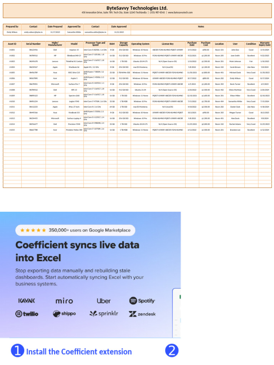Screen dimensions: 274x365
Task: Select the Location column header
Action: 219,44
